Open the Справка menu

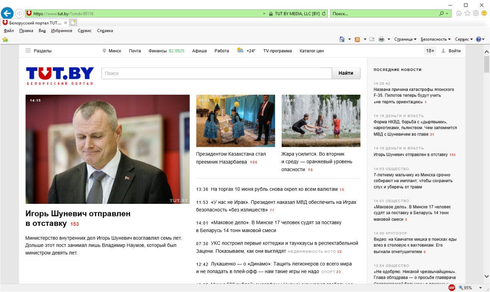pyautogui.click(x=105, y=31)
